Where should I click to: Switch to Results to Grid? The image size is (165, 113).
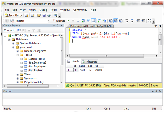click(x=116, y=21)
